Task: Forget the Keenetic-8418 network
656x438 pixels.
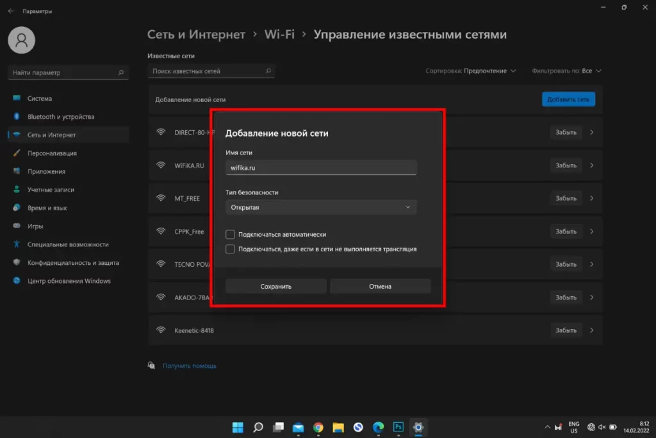Action: (566, 330)
